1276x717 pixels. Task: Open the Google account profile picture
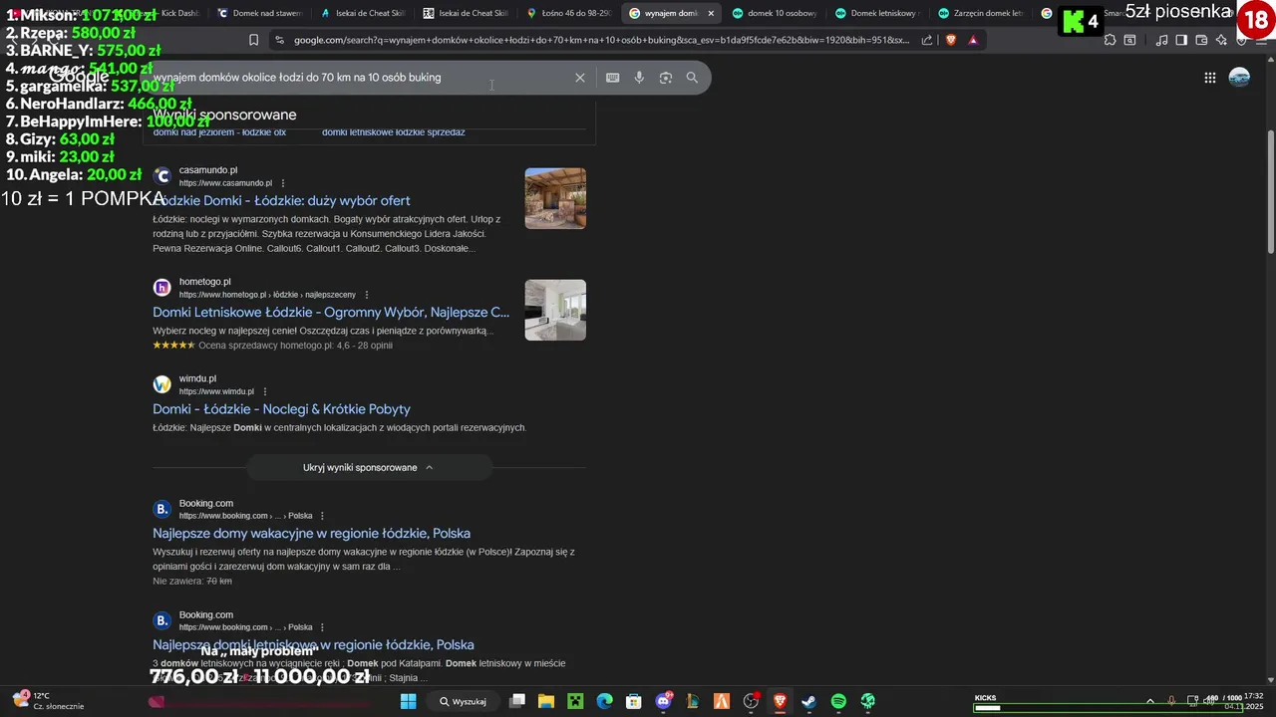[1239, 78]
